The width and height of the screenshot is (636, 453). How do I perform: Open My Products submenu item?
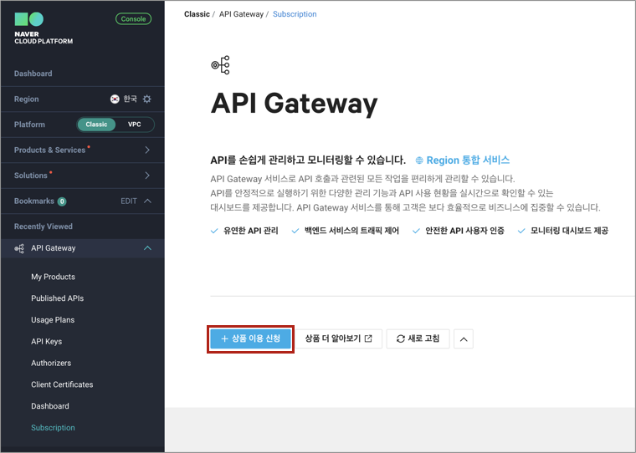pos(53,277)
